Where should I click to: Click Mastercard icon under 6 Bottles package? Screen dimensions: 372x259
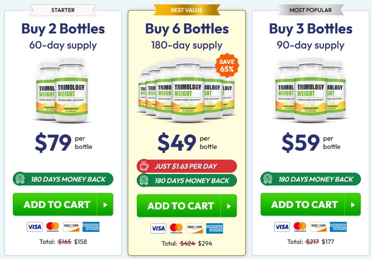click(176, 228)
